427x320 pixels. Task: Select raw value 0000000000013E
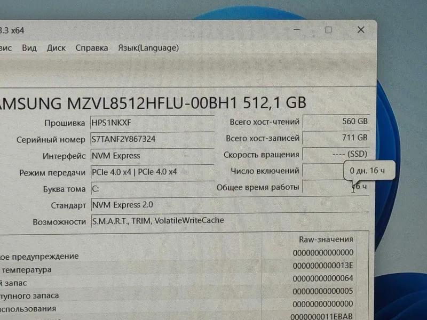pos(323,265)
